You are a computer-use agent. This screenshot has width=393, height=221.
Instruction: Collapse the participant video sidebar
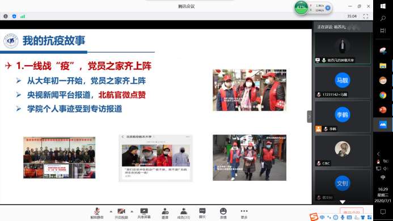pos(309,117)
